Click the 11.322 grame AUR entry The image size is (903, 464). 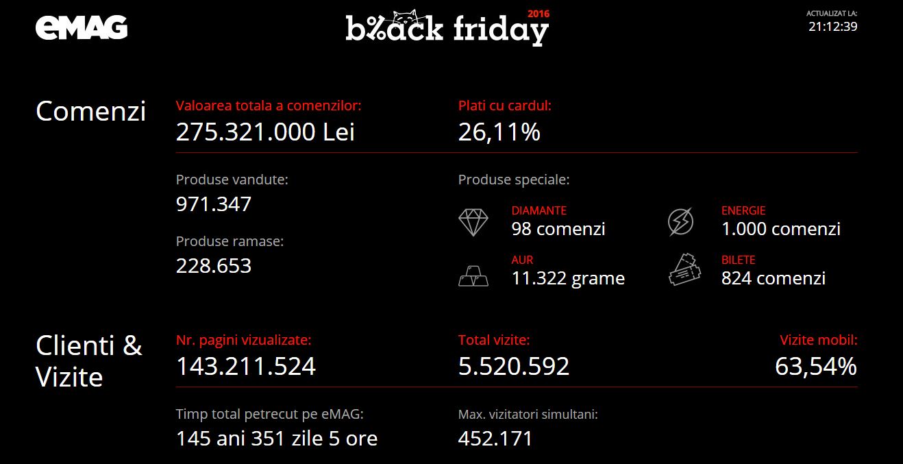tap(568, 278)
